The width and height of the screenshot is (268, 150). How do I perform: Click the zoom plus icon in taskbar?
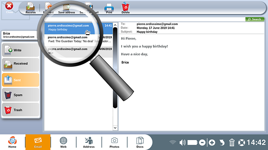(212, 143)
